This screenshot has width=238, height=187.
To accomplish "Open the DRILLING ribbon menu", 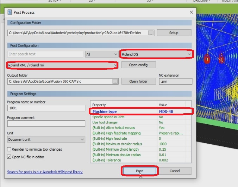I will (x=201, y=1).
